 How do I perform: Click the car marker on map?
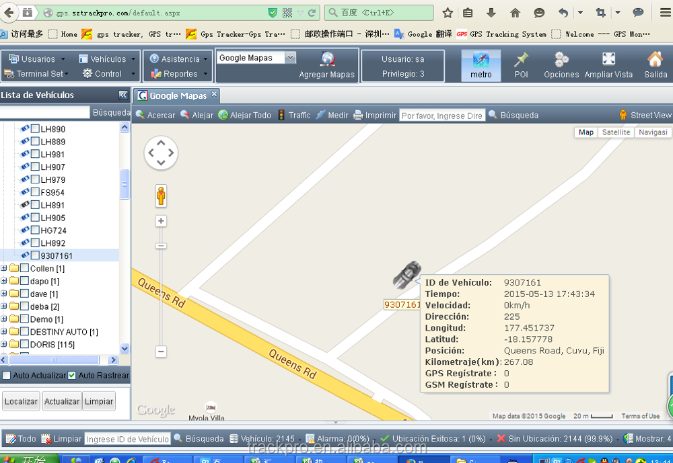[x=406, y=275]
